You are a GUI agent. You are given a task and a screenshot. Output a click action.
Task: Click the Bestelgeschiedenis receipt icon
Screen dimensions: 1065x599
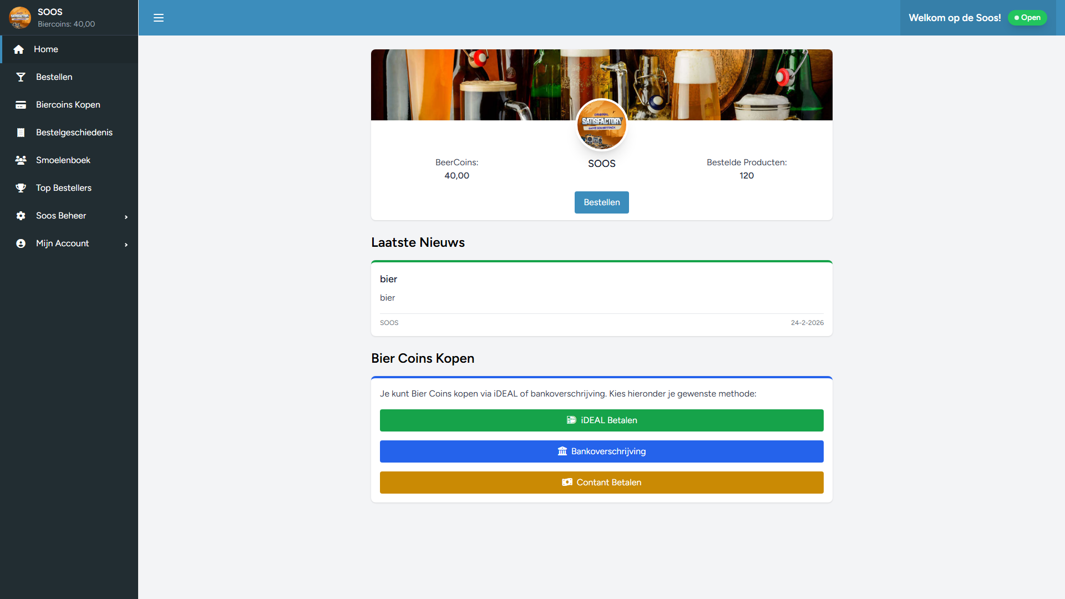tap(21, 133)
